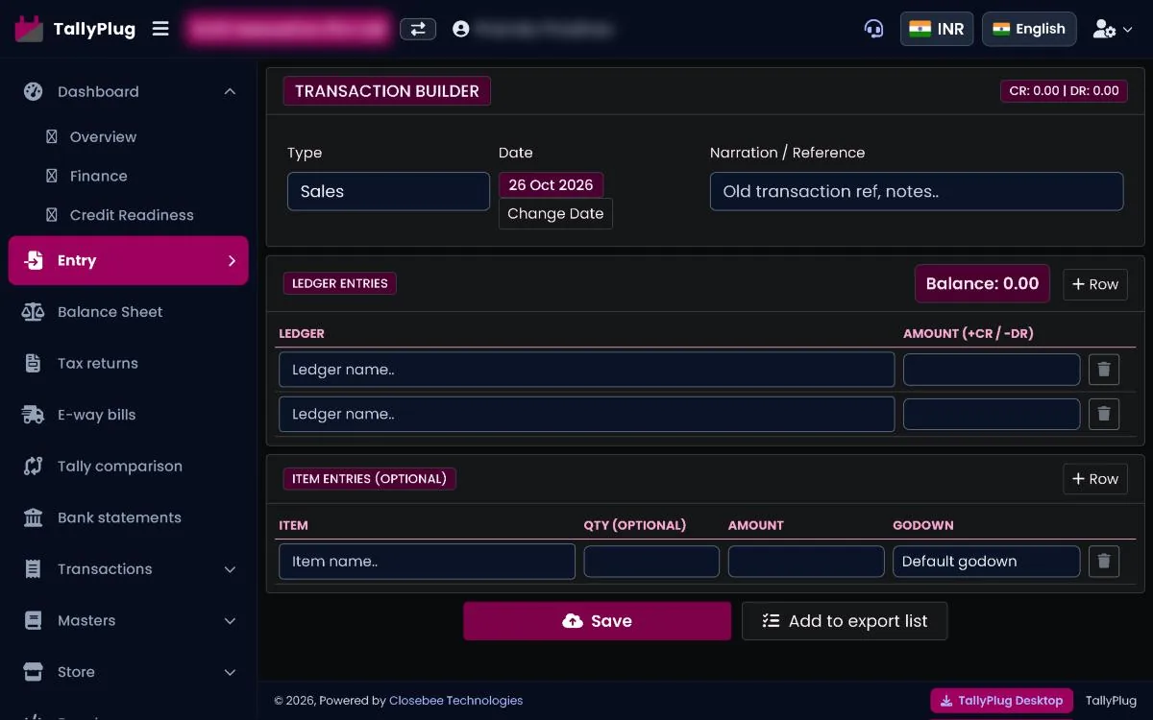Click Add to export list
This screenshot has height=720, width=1153.
point(845,621)
